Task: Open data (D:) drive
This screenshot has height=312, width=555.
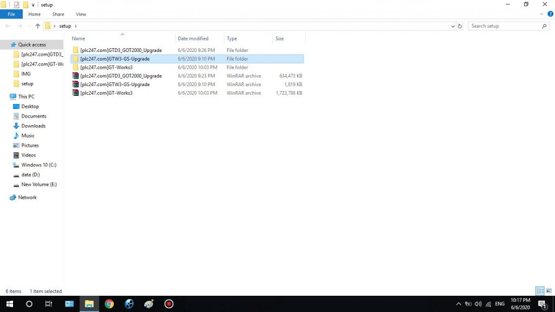Action: pos(30,174)
